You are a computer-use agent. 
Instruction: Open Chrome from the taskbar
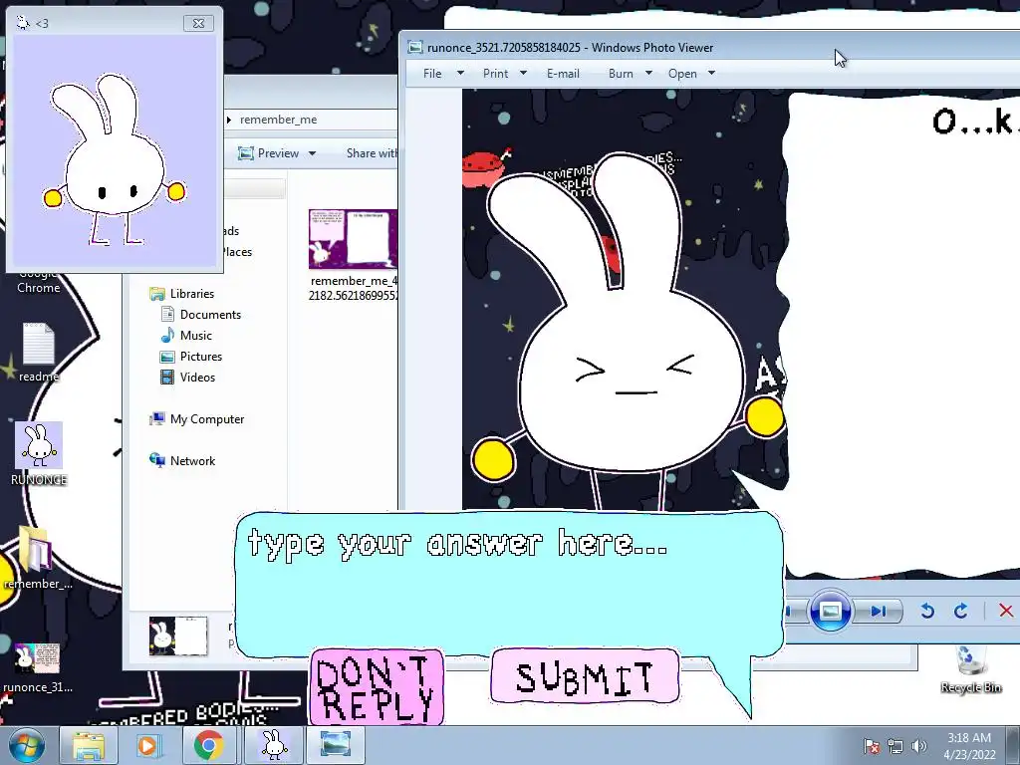pyautogui.click(x=208, y=745)
